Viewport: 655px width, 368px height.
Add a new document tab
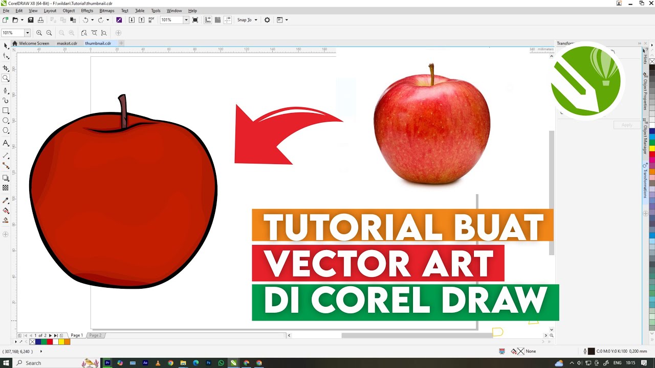121,43
